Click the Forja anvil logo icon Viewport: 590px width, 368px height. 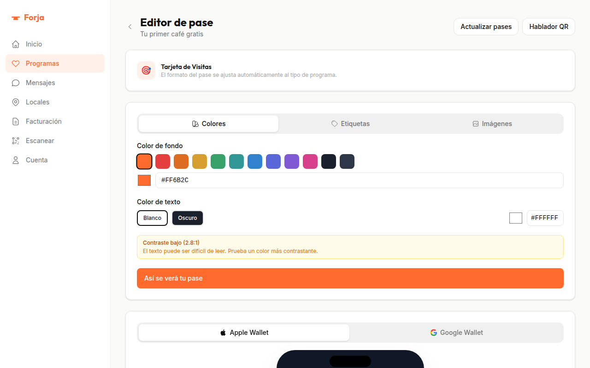(x=16, y=18)
